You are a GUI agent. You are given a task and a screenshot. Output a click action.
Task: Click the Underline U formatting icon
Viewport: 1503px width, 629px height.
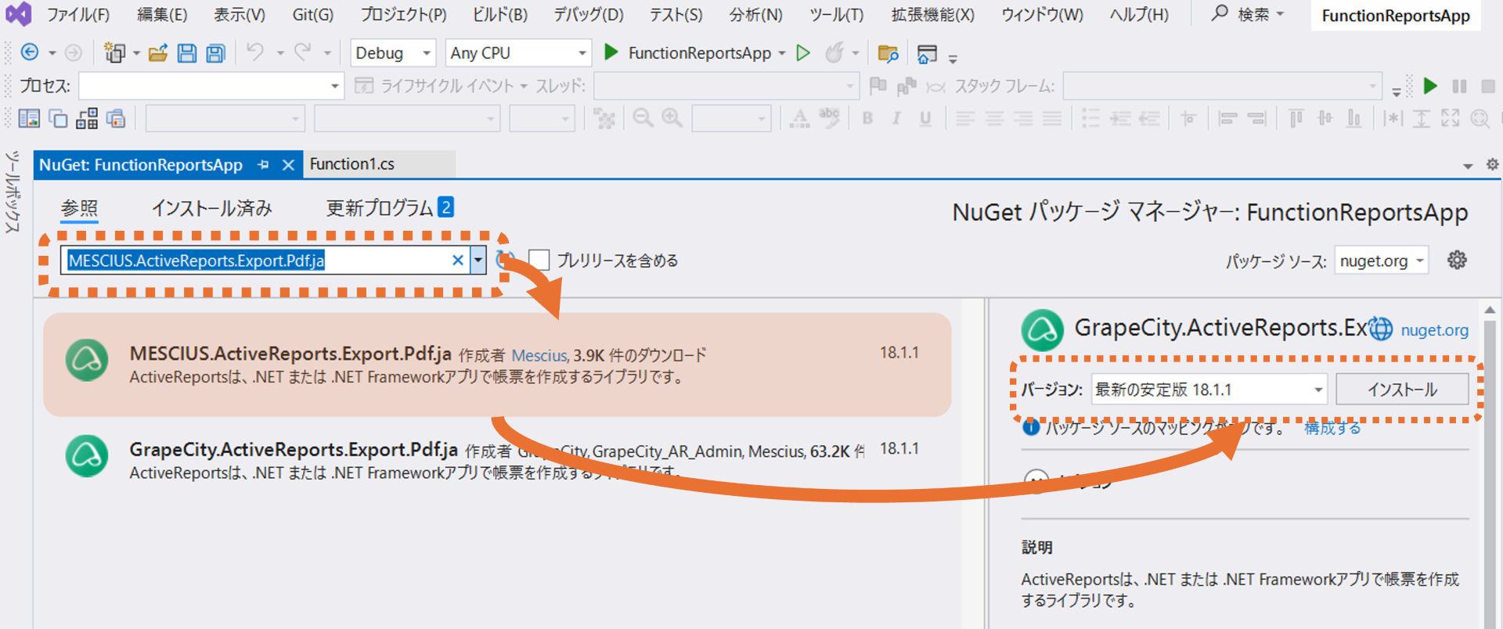(x=925, y=118)
